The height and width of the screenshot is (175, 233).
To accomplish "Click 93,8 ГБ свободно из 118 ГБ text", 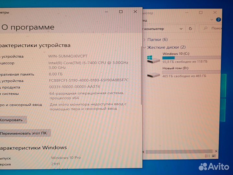I will pos(185,62).
